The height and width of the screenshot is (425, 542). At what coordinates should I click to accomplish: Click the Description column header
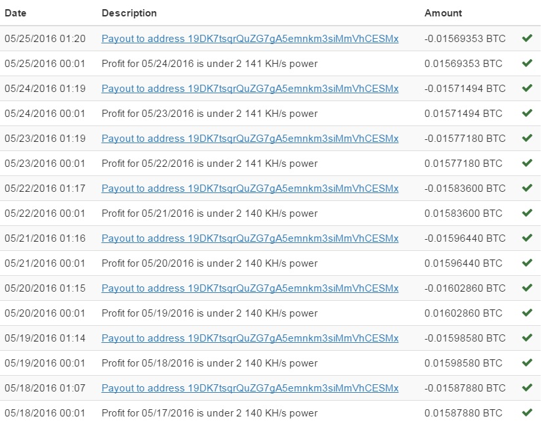coord(129,13)
